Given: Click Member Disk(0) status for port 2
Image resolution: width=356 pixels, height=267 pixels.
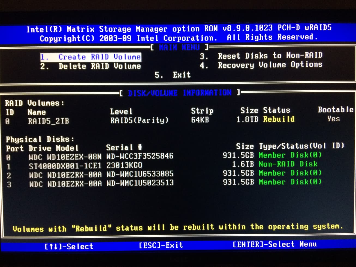Looking at the screenshot, I should coord(290,173).
